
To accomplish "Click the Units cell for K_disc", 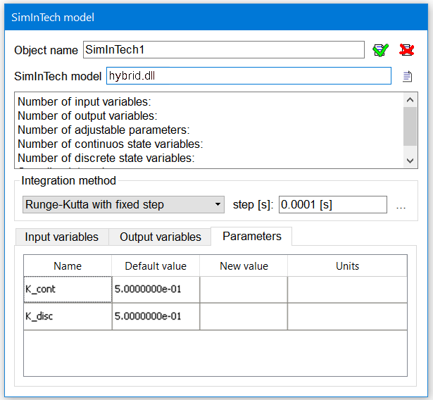I will pos(347,316).
